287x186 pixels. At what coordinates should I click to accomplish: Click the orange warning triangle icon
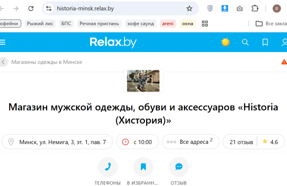(x=284, y=62)
